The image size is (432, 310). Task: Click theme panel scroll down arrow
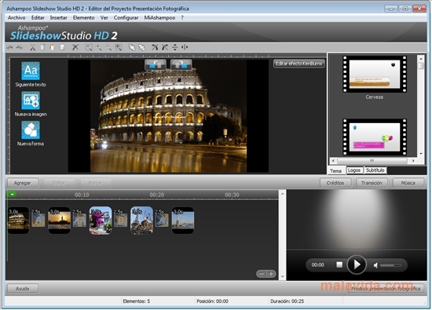coord(421,154)
